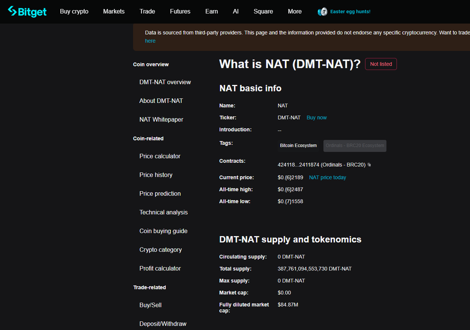
Task: Follow the 'here' link in notice banner
Action: (x=150, y=41)
